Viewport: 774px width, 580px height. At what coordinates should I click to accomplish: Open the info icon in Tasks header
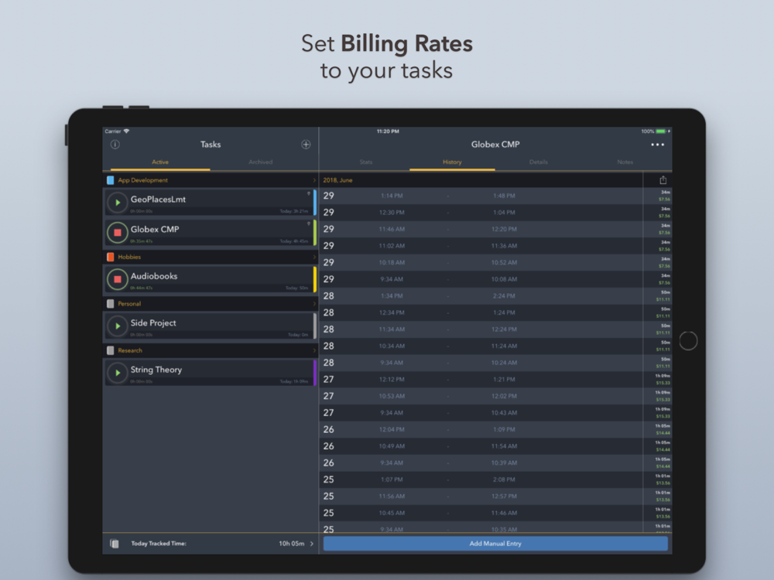coord(115,145)
